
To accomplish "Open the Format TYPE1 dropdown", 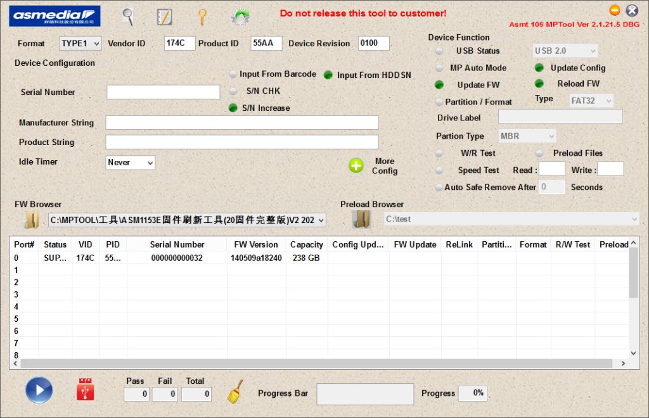I will click(80, 44).
